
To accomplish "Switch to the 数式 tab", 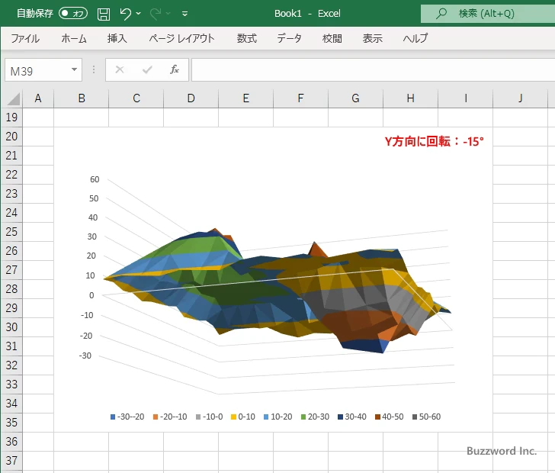I will point(247,38).
